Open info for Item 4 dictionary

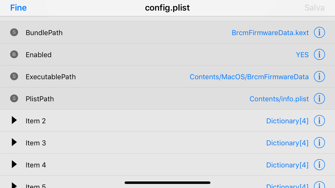pos(319,165)
